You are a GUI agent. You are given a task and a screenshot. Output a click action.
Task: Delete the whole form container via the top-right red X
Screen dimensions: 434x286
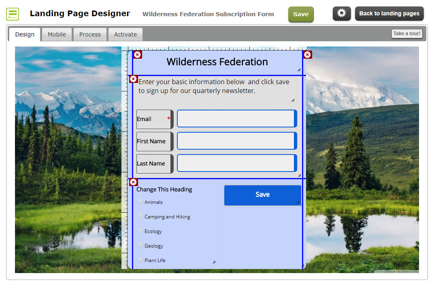(307, 55)
